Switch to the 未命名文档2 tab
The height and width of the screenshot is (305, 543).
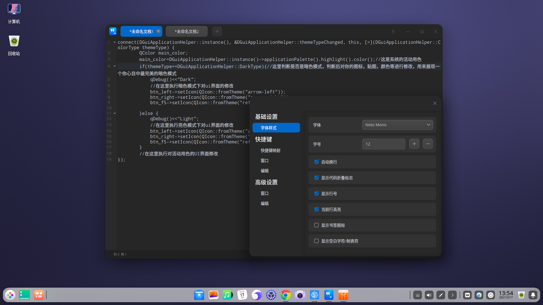(x=187, y=31)
